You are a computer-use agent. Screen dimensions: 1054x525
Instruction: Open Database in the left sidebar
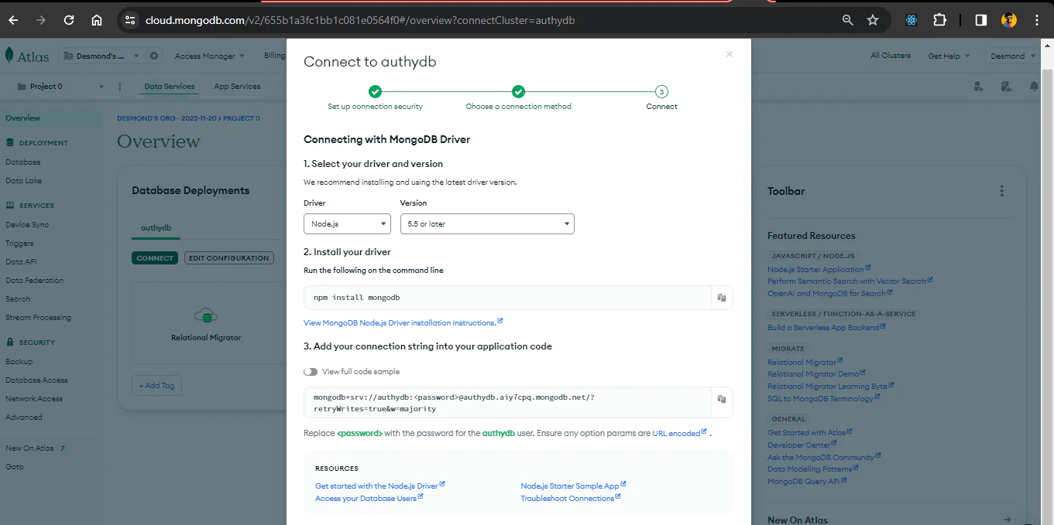(x=23, y=162)
